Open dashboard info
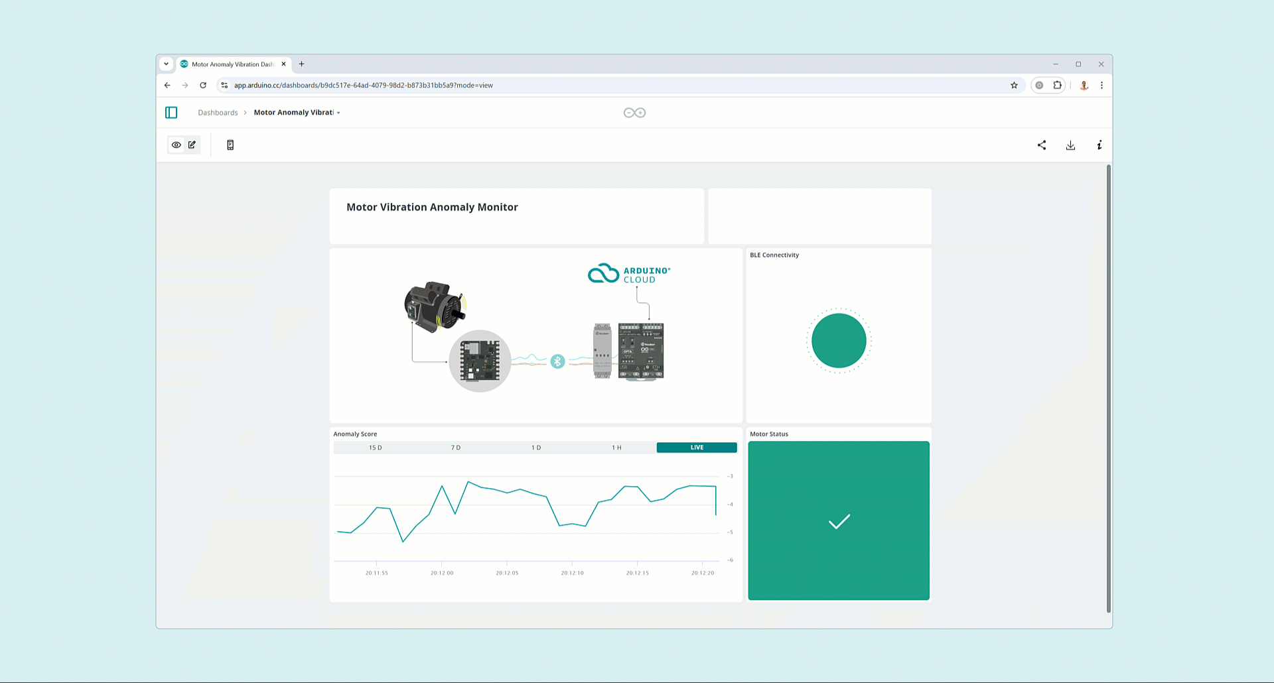Image resolution: width=1274 pixels, height=683 pixels. [1099, 145]
